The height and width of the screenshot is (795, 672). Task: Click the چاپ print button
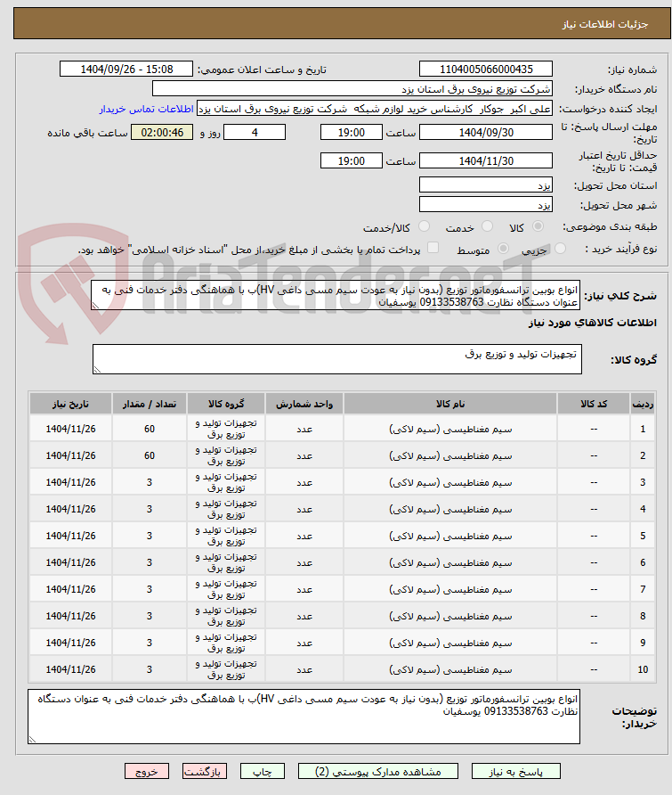click(x=262, y=771)
